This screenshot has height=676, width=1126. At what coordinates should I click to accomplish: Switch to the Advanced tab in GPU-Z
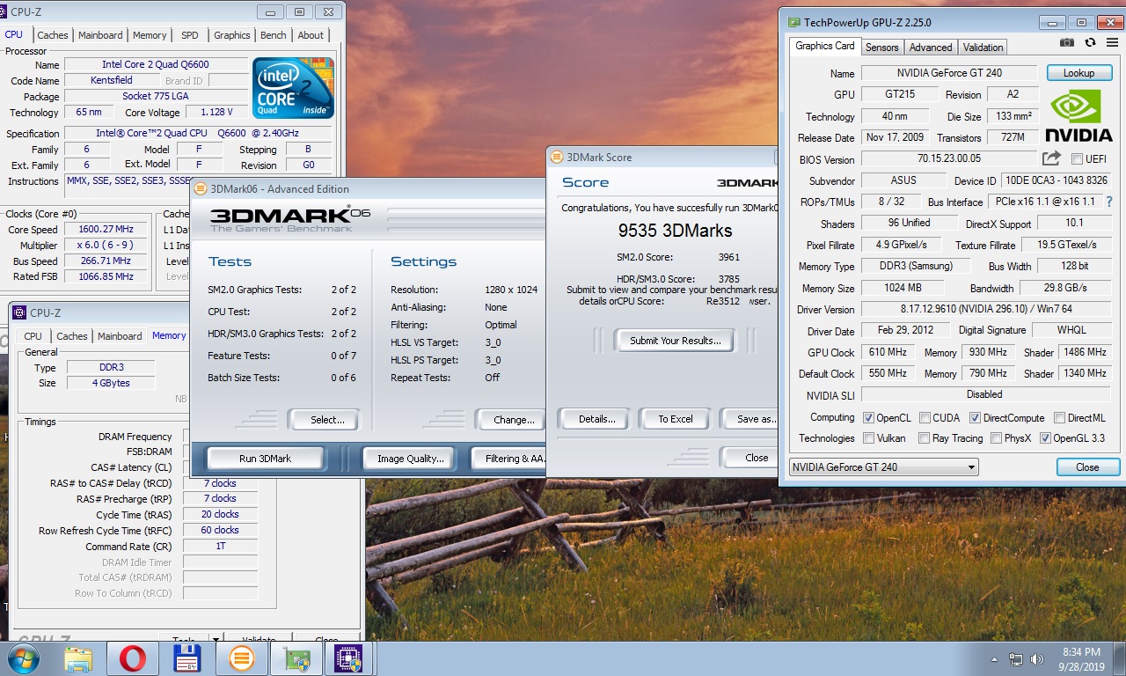931,48
